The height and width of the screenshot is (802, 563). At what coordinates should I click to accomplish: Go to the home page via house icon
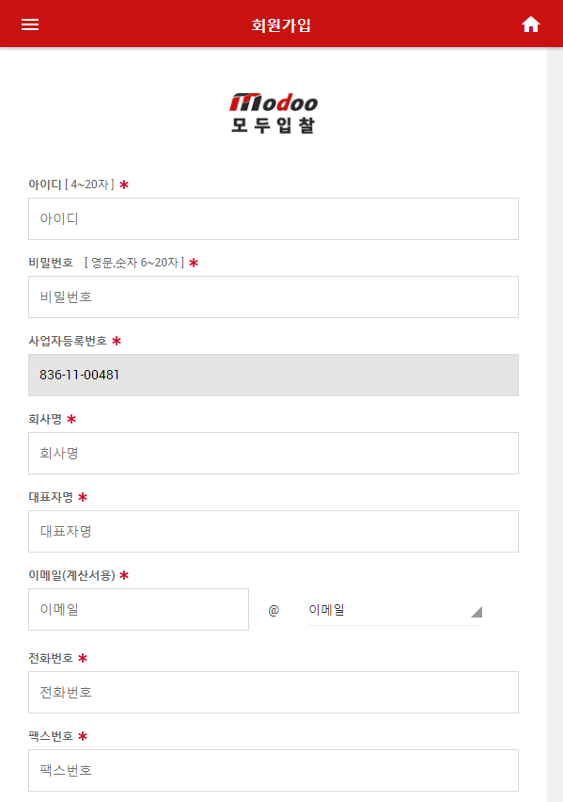[x=531, y=24]
